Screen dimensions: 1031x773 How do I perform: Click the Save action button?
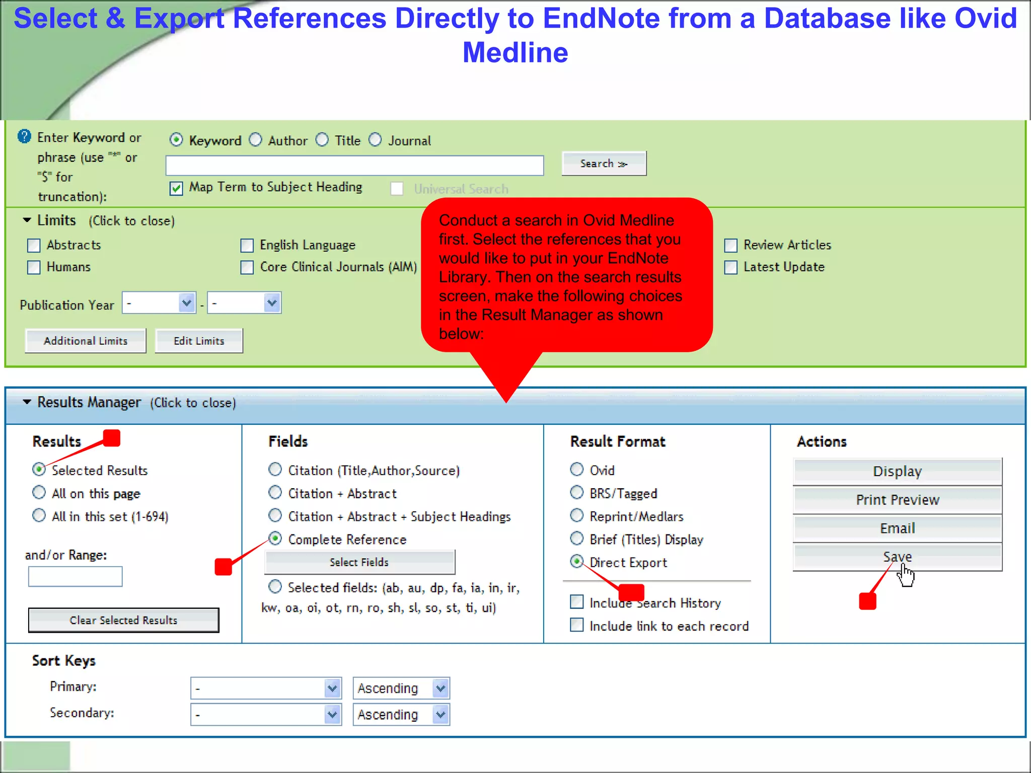898,557
